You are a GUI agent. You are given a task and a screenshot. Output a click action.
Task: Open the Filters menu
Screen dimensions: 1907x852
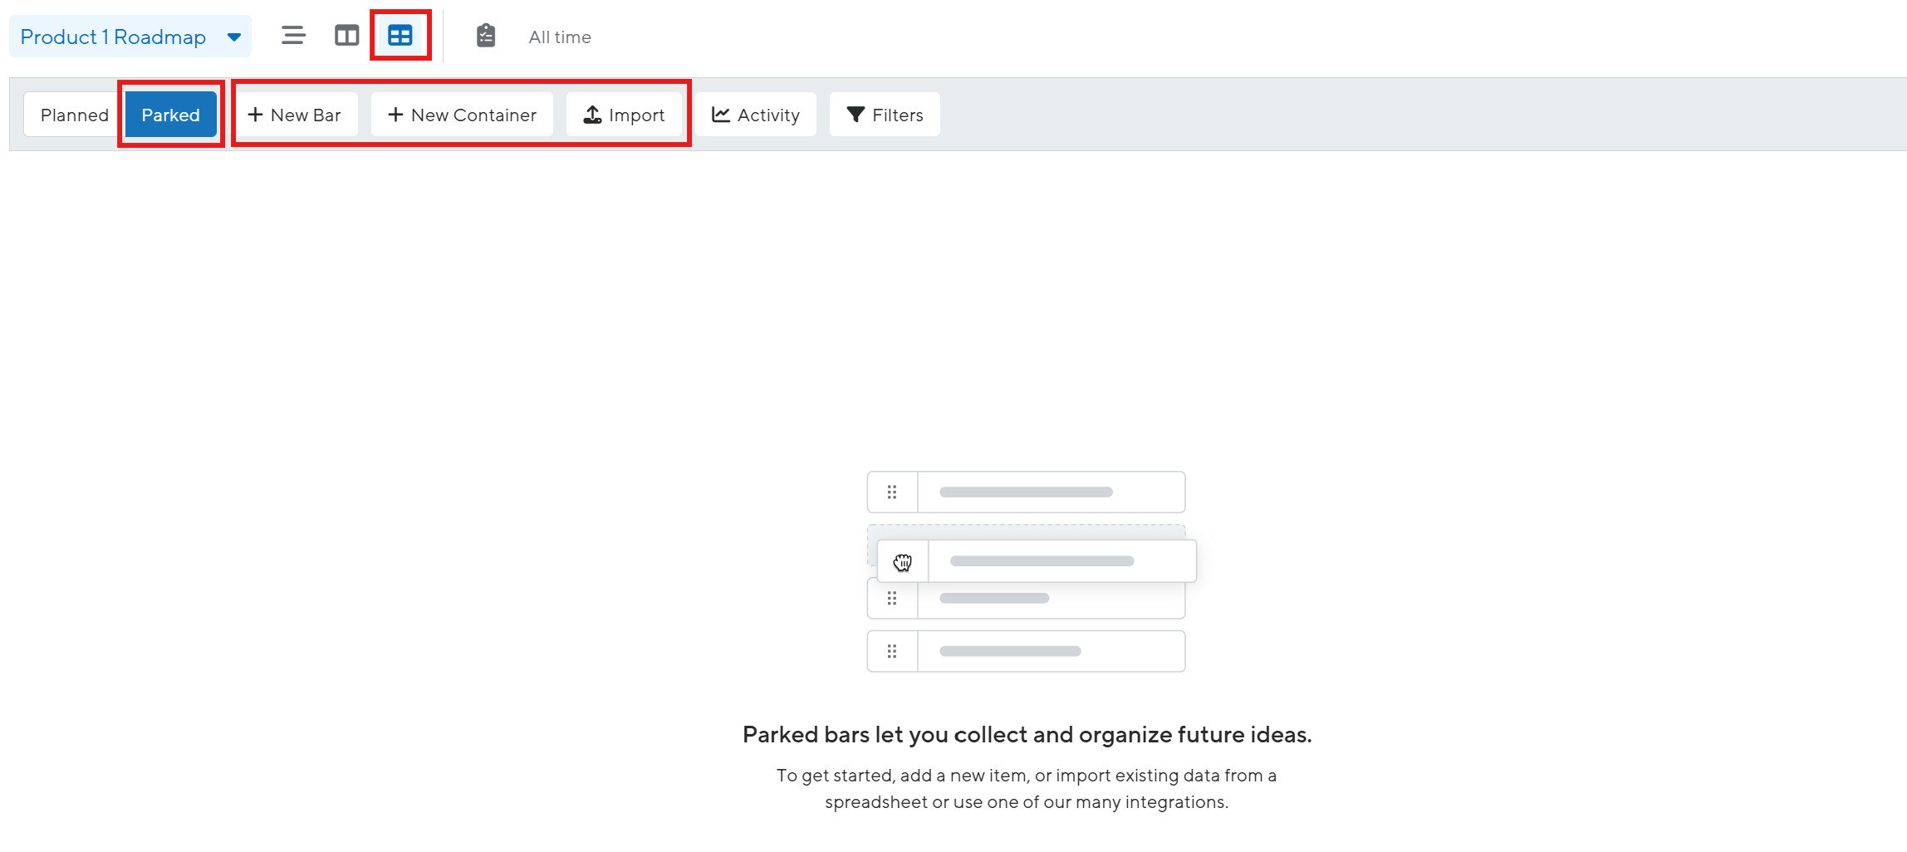(x=885, y=115)
